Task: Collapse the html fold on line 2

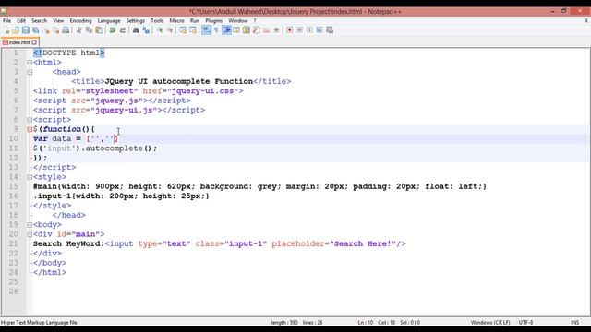Action: coord(30,63)
